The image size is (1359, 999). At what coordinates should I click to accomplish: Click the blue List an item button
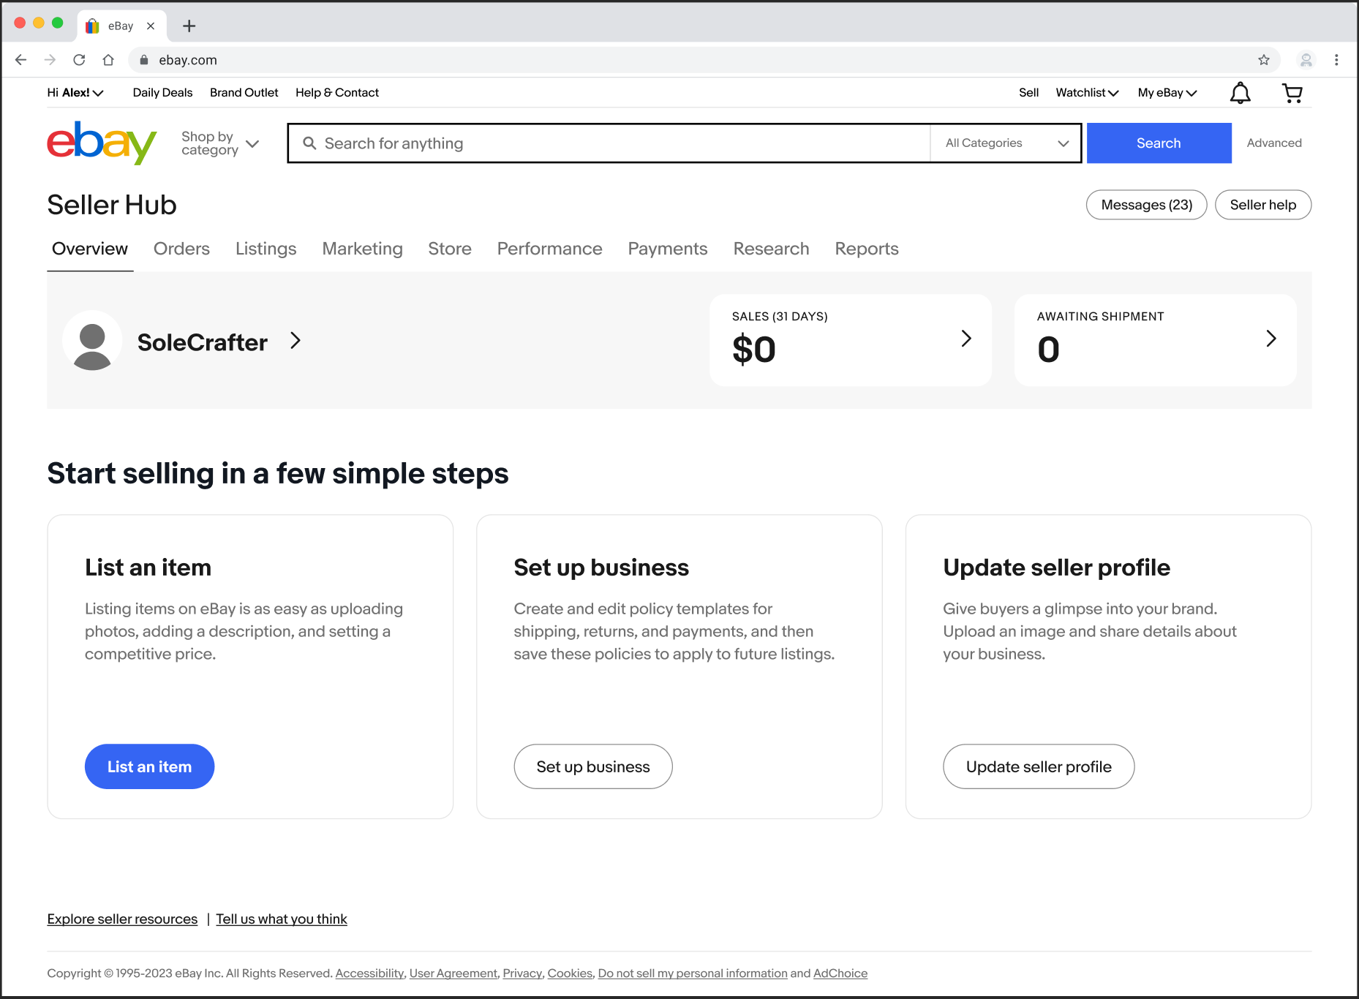pyautogui.click(x=149, y=766)
